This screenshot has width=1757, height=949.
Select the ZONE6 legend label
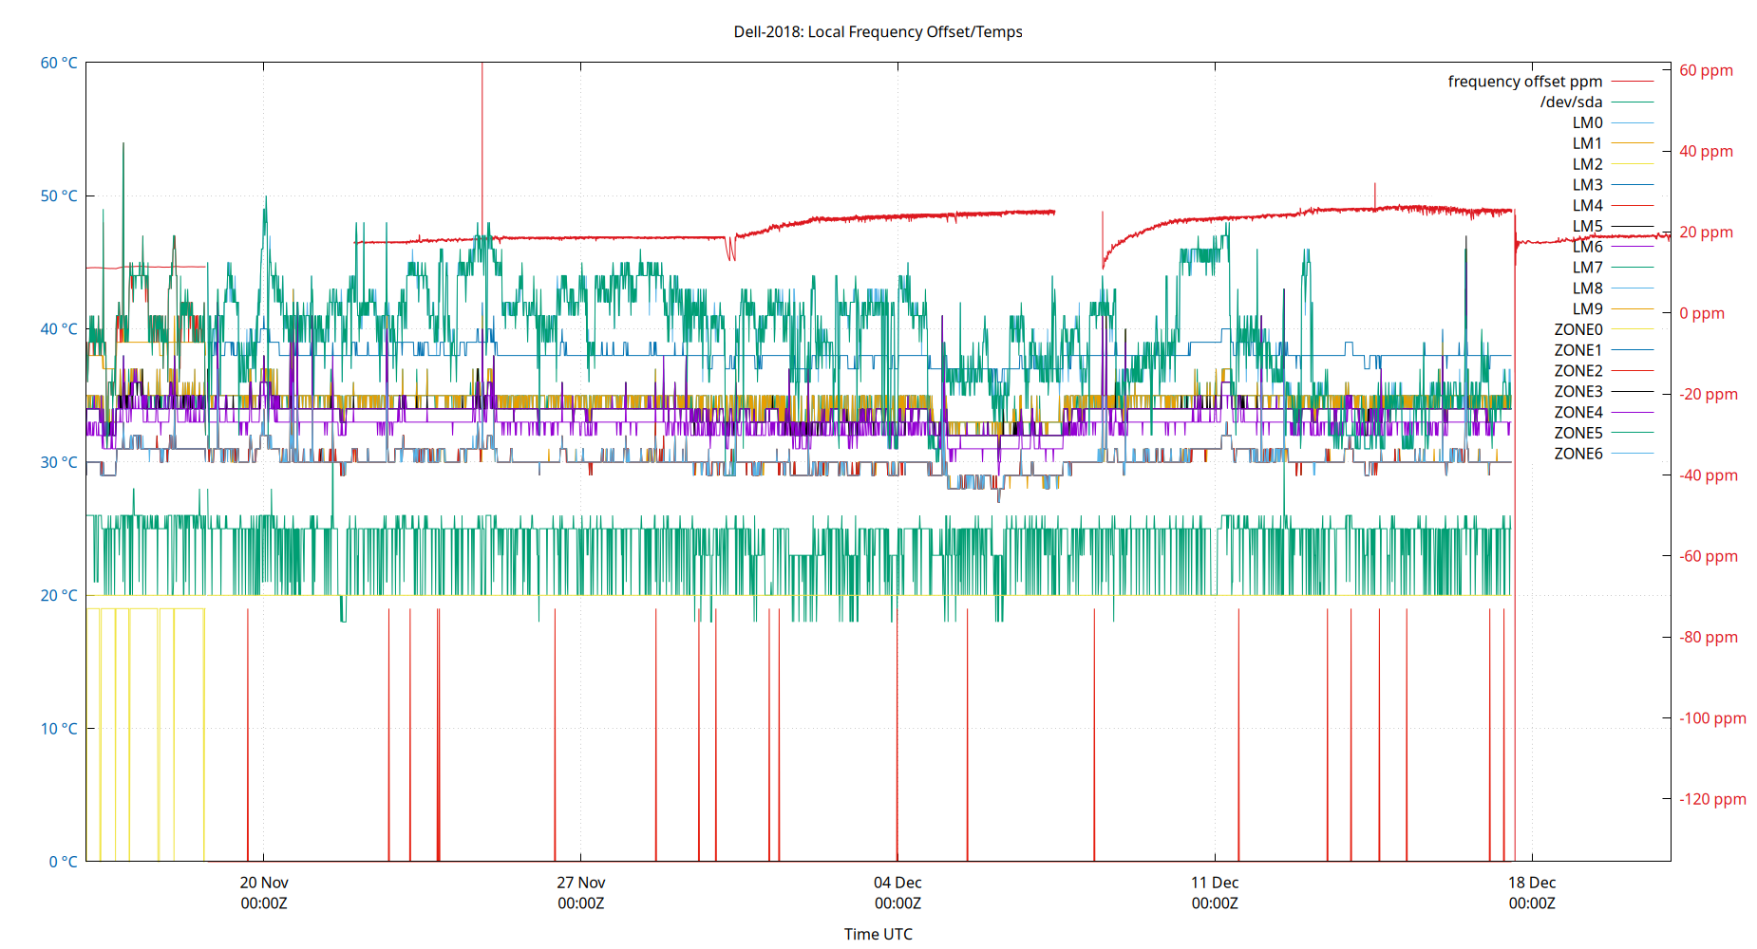pyautogui.click(x=1578, y=453)
